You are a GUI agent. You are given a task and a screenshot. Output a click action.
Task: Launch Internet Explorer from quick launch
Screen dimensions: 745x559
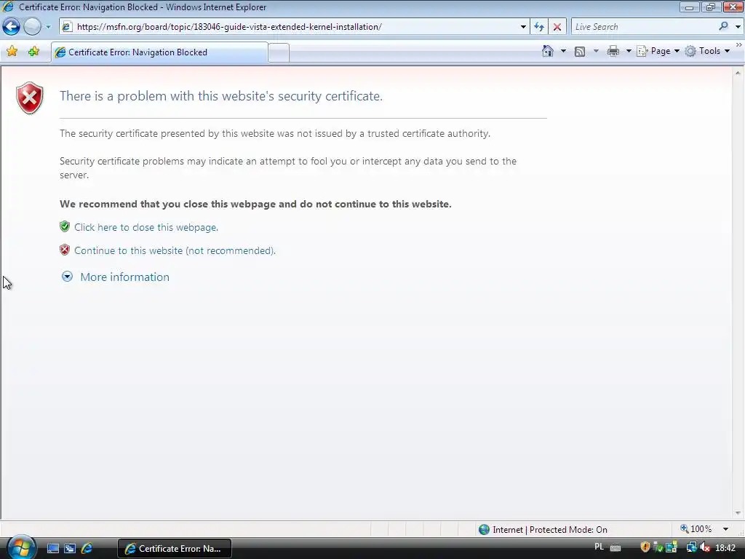(x=87, y=549)
